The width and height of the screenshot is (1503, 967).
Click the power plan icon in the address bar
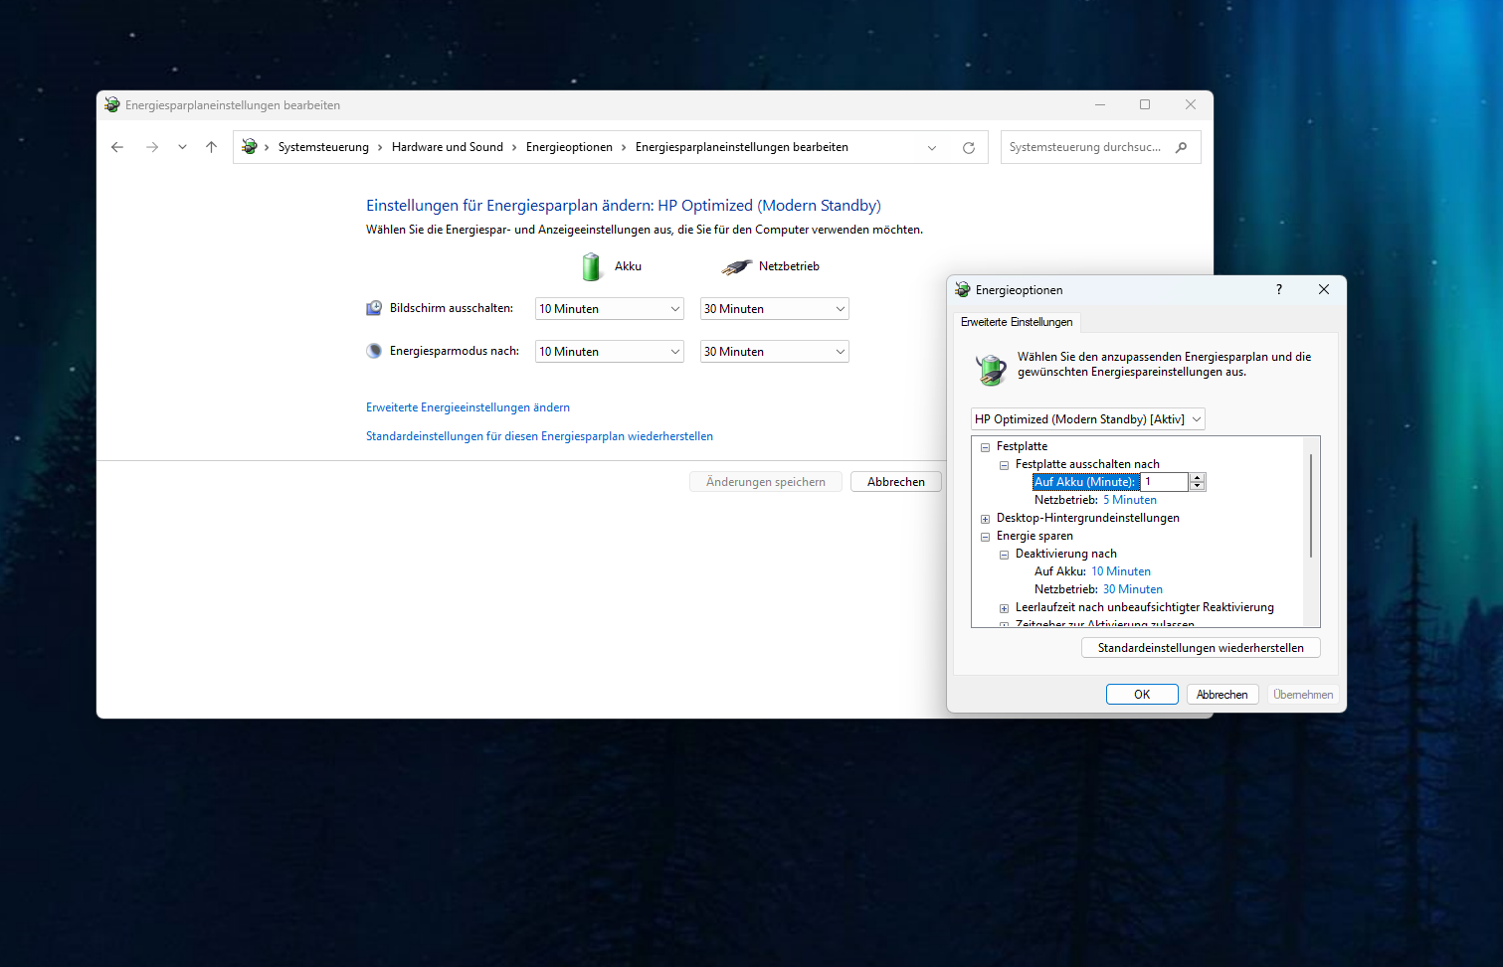coord(250,147)
